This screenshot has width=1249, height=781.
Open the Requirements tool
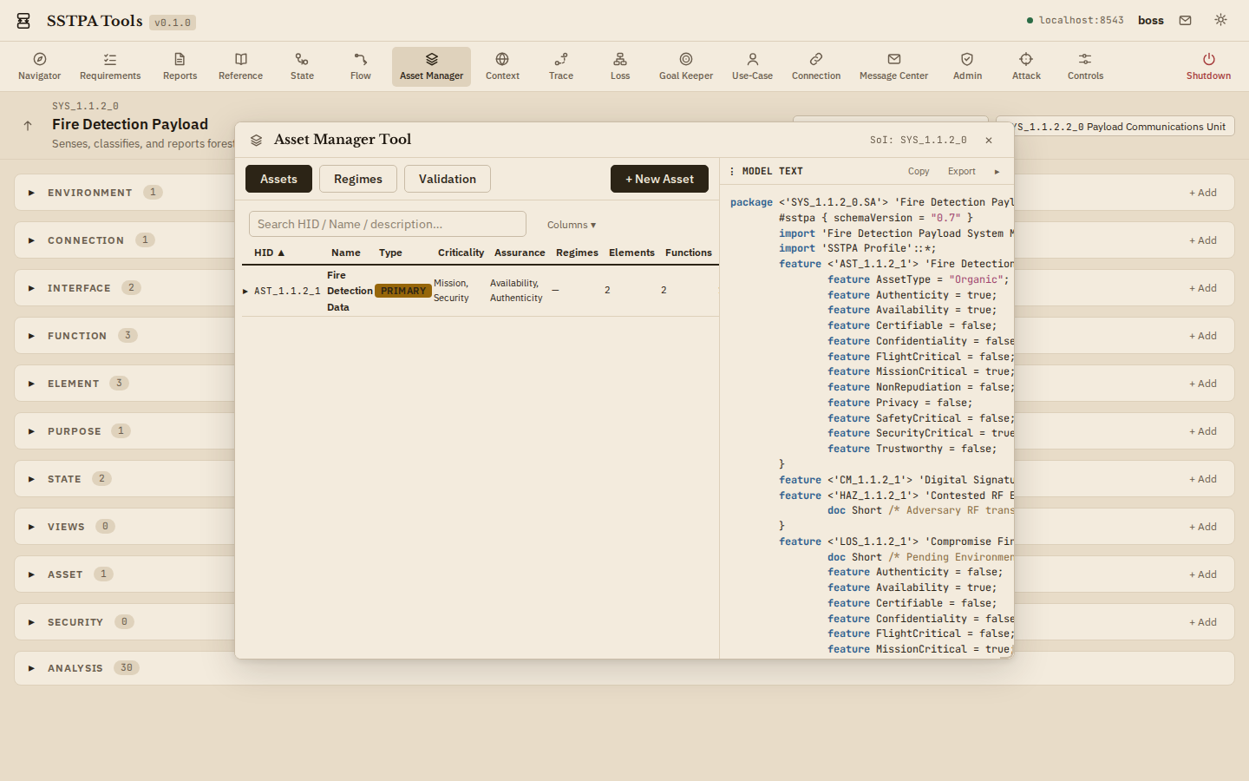(110, 67)
